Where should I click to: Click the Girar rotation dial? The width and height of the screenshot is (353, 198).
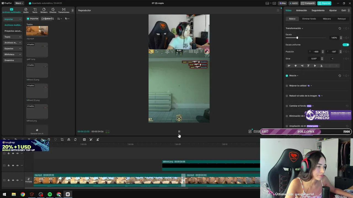click(332, 59)
